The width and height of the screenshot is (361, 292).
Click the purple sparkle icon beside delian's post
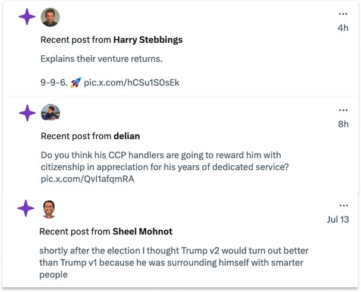pos(27,112)
